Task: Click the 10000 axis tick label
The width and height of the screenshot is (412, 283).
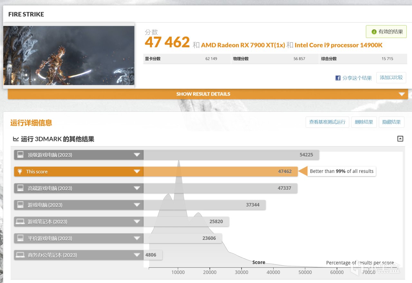Action: pos(178,272)
